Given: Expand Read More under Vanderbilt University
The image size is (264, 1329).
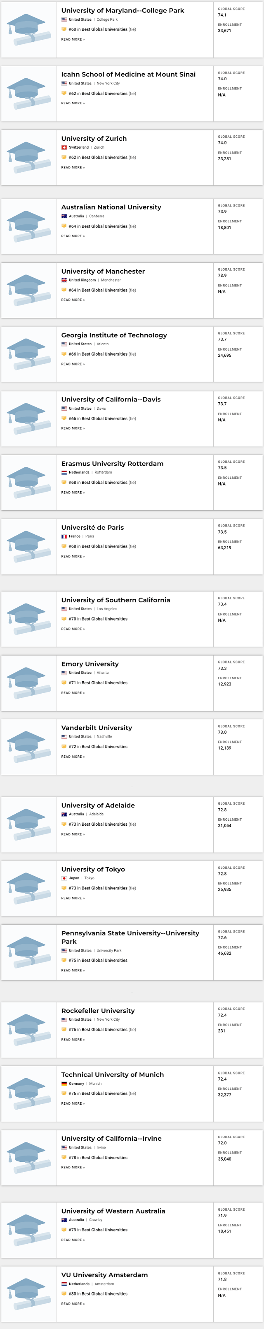Looking at the screenshot, I should point(69,757).
